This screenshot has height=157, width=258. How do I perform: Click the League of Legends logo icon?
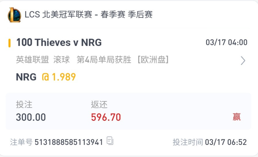click(x=14, y=15)
